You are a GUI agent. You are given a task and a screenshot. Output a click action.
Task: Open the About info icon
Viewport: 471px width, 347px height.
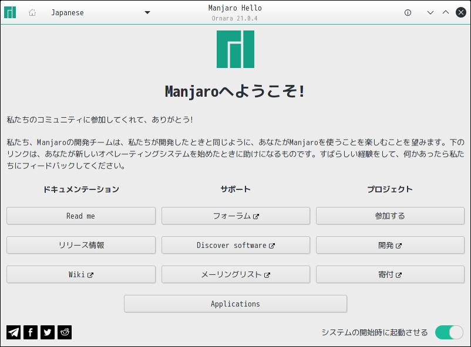click(408, 12)
